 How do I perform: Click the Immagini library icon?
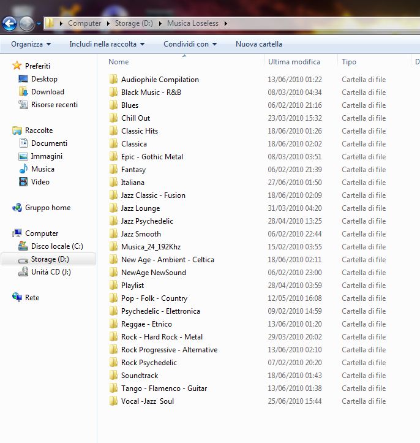click(23, 156)
